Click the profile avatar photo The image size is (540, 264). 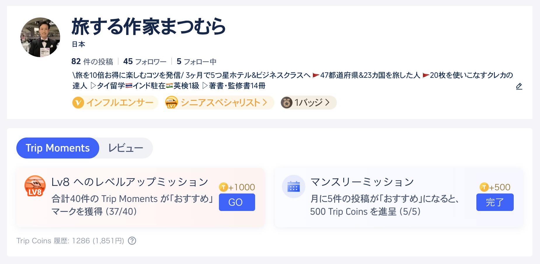pos(40,37)
